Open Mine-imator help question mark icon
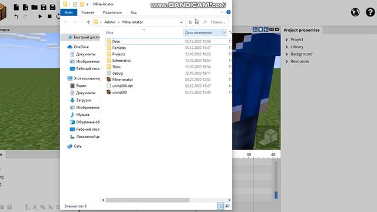 click(370, 12)
